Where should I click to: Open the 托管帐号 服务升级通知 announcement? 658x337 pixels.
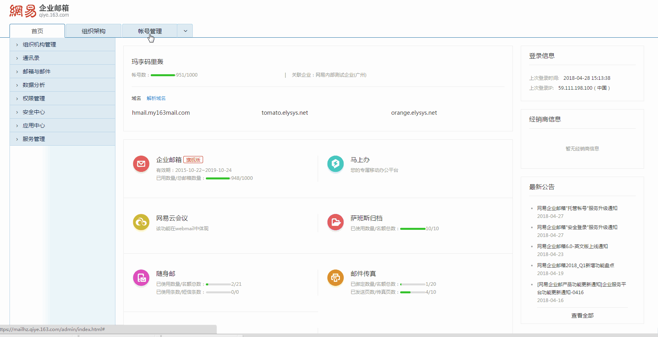(577, 208)
